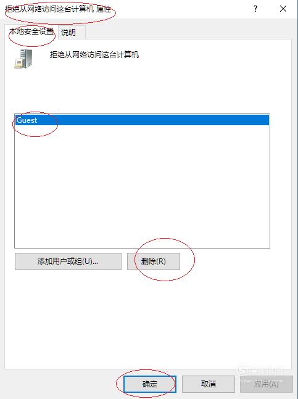Screen dimensions: 298x399
Task: Switch to the 本地安全设置 tab
Action: 31,32
